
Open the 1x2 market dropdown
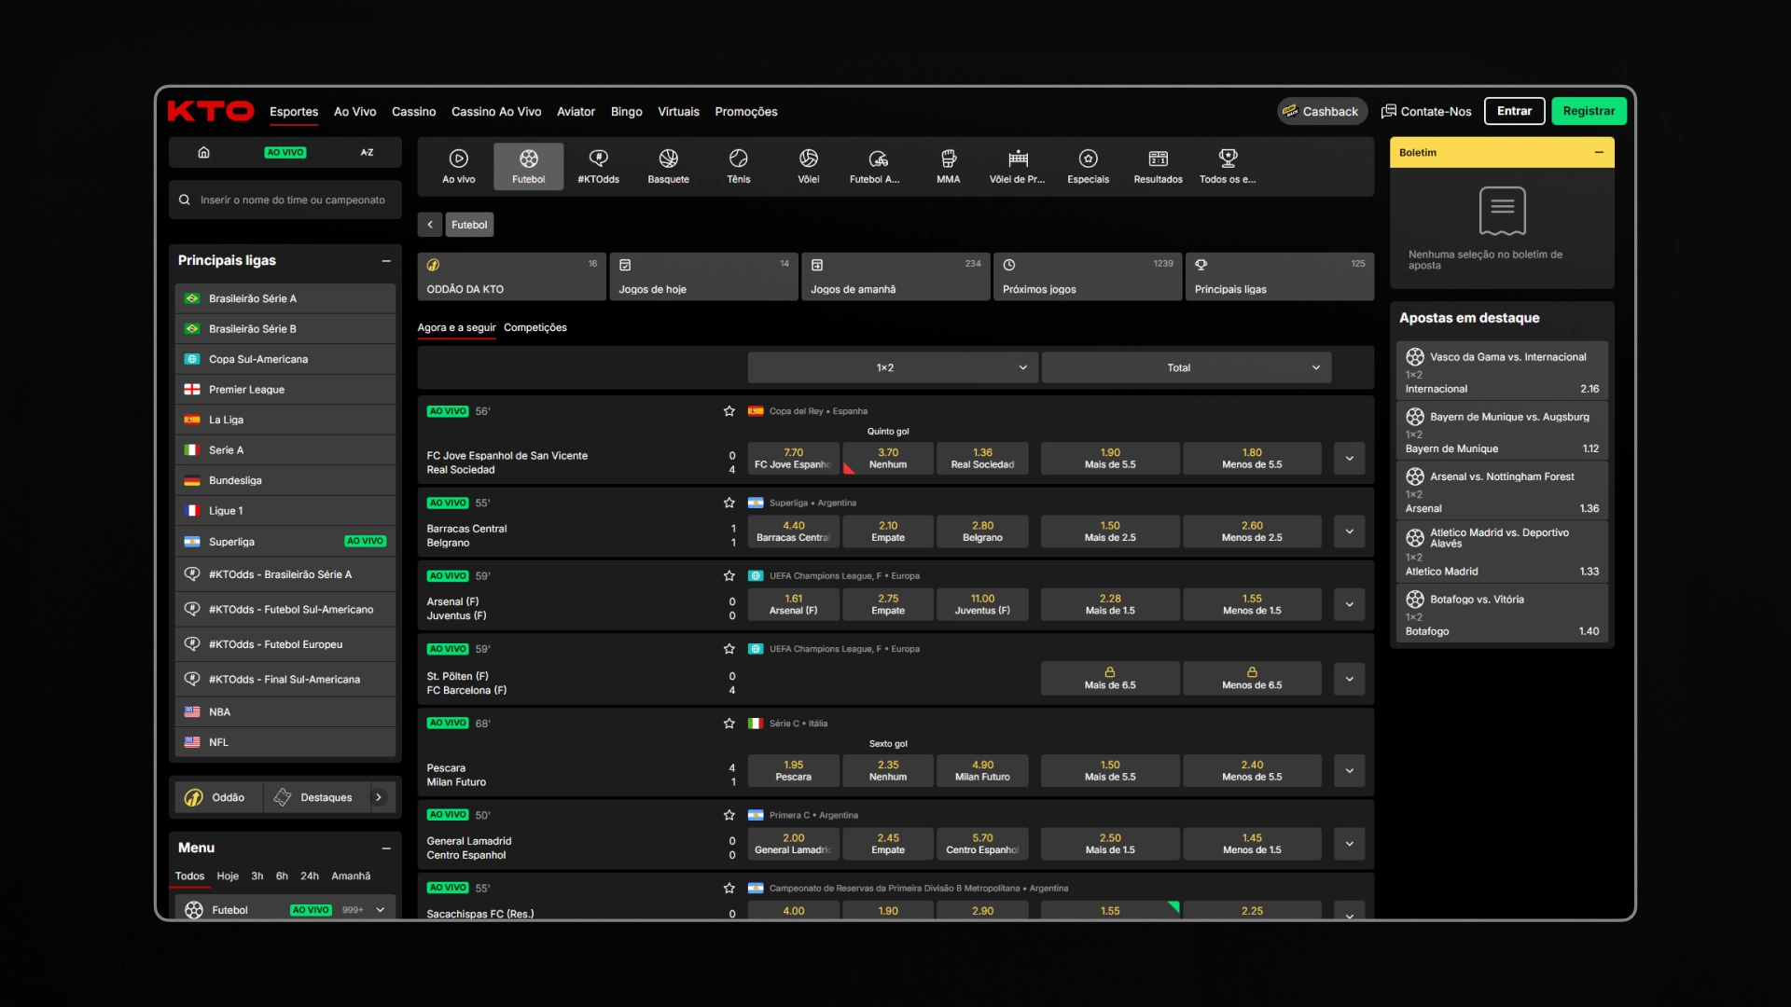coord(892,367)
